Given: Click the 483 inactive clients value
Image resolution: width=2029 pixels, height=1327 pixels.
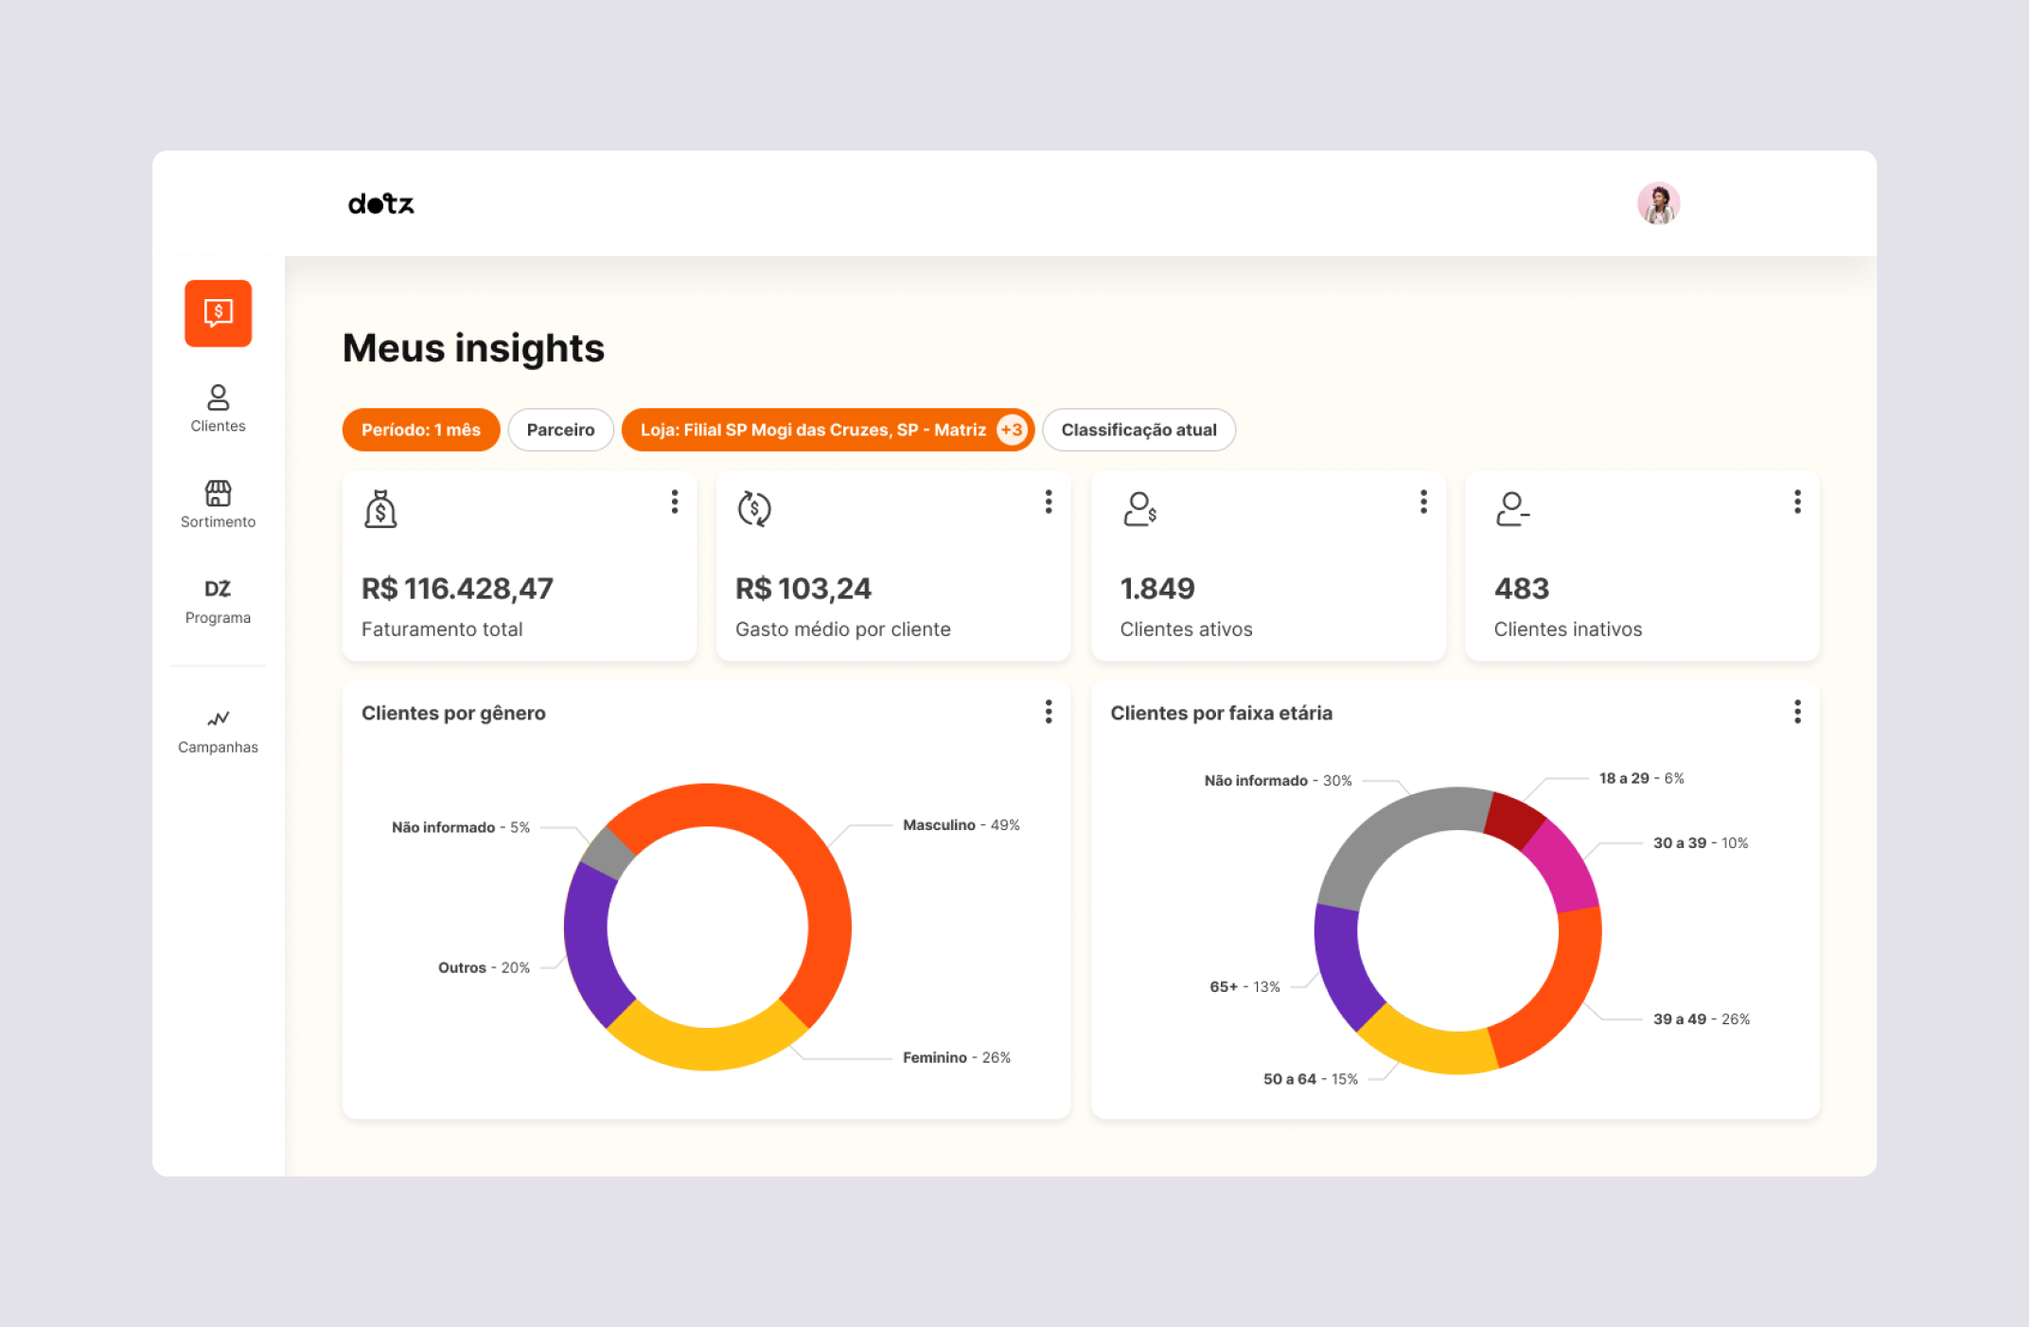Looking at the screenshot, I should coord(1522,589).
